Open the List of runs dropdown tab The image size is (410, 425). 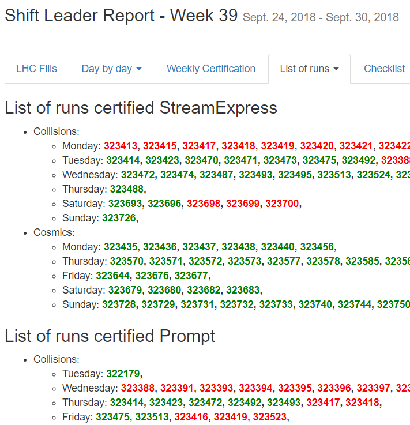(x=309, y=69)
